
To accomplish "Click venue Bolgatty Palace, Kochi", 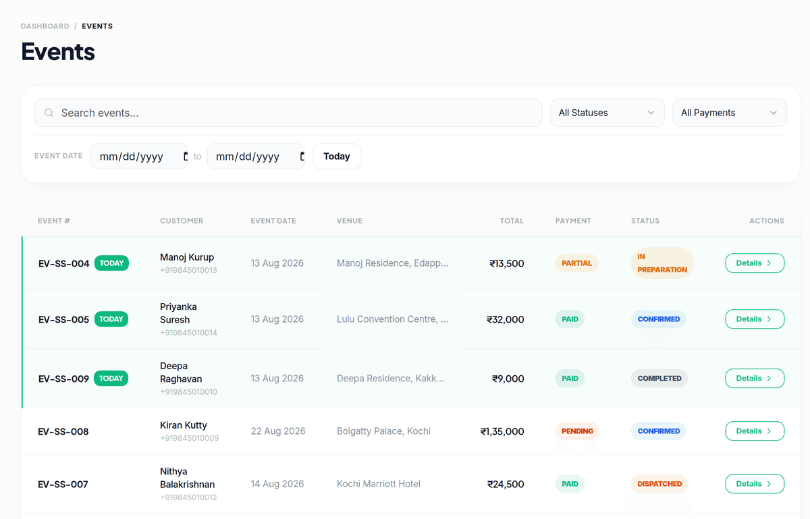I will pyautogui.click(x=383, y=431).
